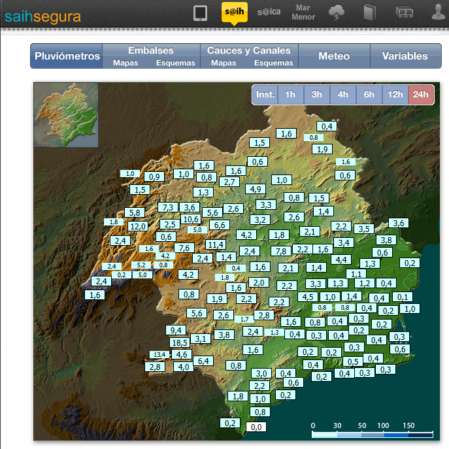Click the 2,0 rain gauge label

259,283
